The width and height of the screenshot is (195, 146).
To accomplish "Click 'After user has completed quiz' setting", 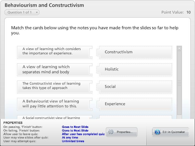I will click(x=83, y=134).
